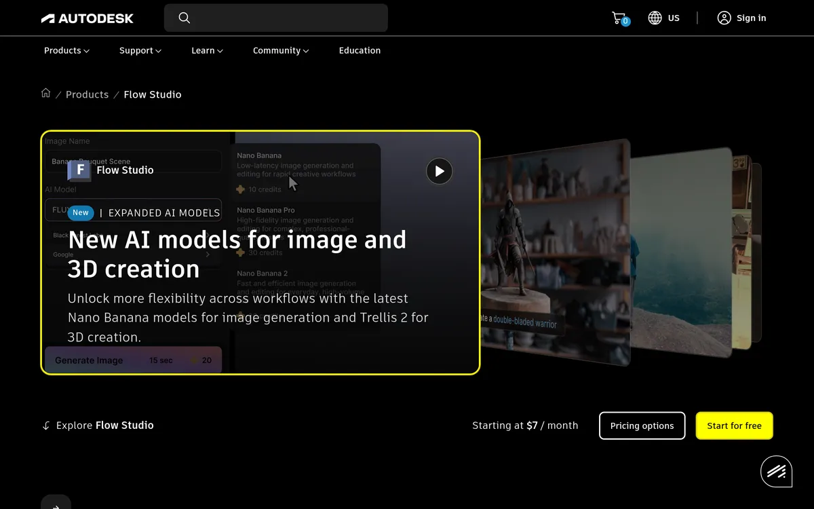Click the globe region icon
Image resolution: width=814 pixels, height=509 pixels.
tap(655, 18)
